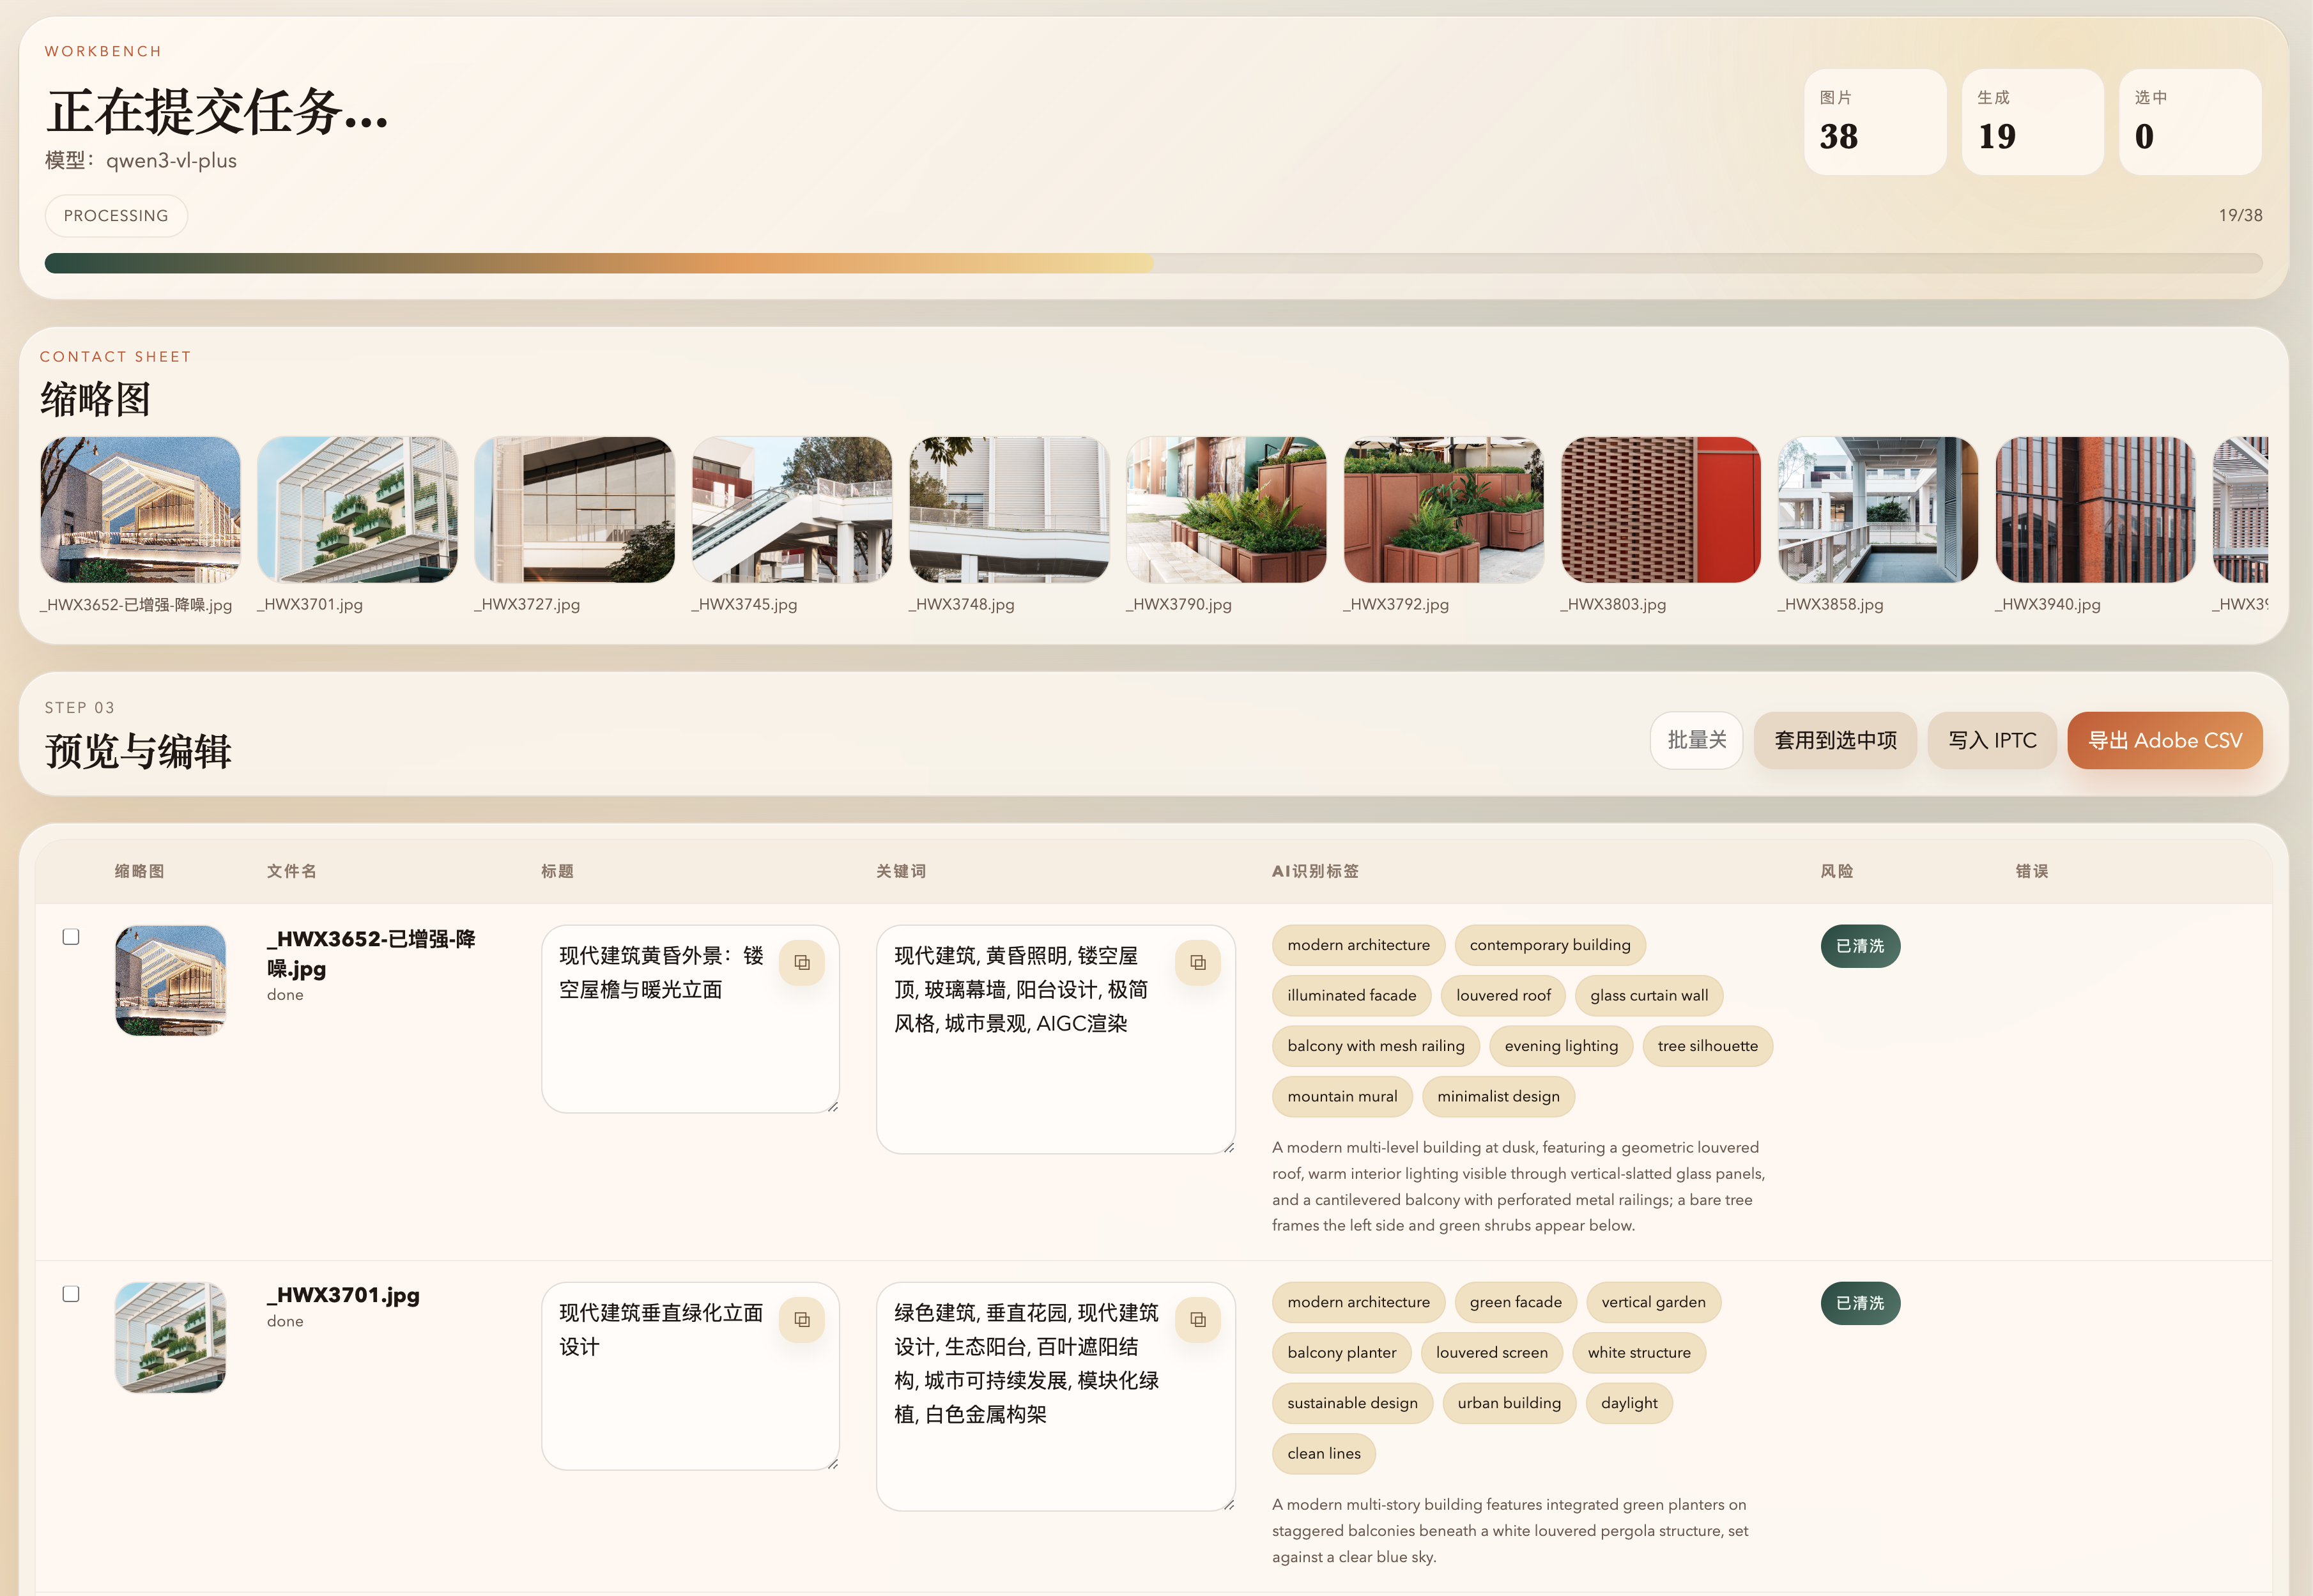The height and width of the screenshot is (1596, 2313).
Task: Tick the _HWX3701.jpg row checkbox
Action: point(71,1294)
